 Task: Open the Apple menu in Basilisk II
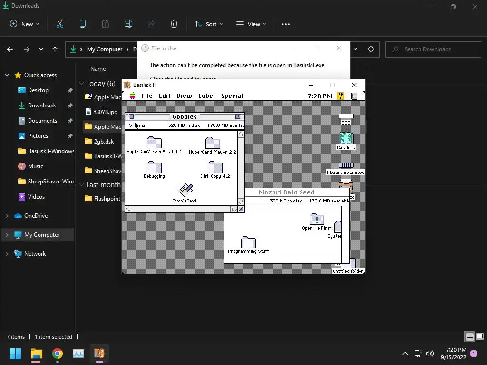pyautogui.click(x=132, y=96)
